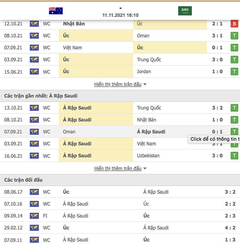240x244 pixels.
Task: Click the green T badge on Úc vs Oman row
Action: (x=234, y=36)
